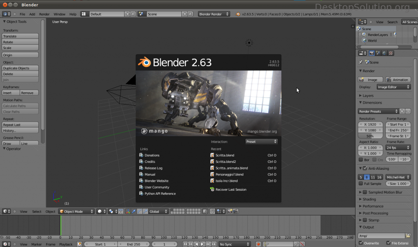The height and width of the screenshot is (247, 418).
Task: Click the 50% resolution percentage slider
Action: coord(370,136)
